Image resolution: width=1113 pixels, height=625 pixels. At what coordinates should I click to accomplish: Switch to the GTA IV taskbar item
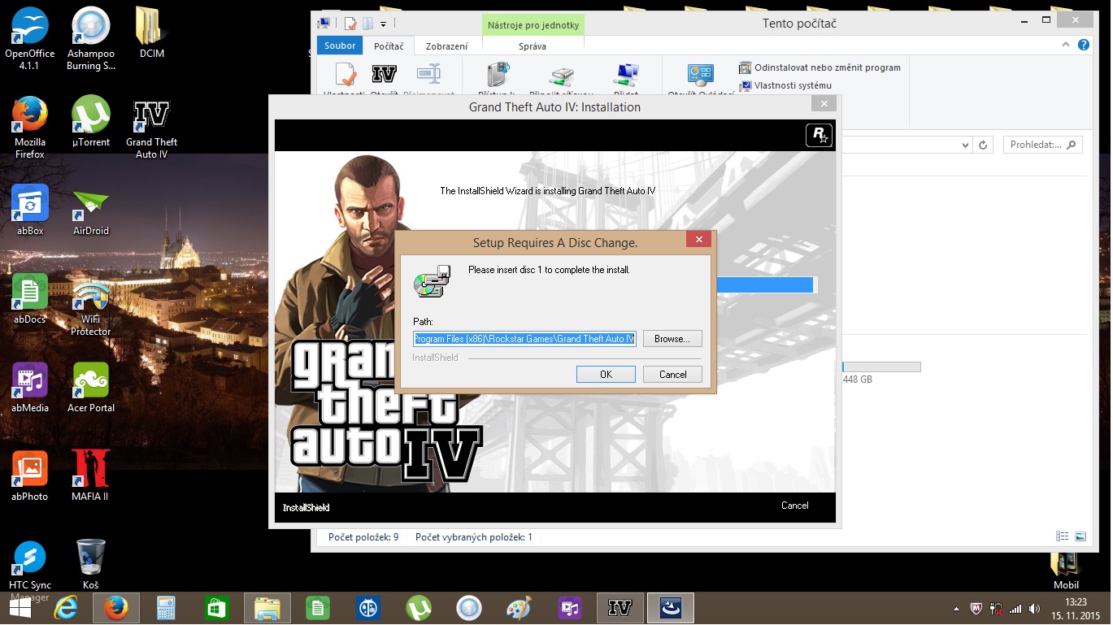(x=620, y=607)
